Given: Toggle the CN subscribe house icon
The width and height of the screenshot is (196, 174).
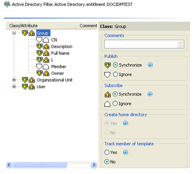Looking at the screenshot, I should point(46,40).
